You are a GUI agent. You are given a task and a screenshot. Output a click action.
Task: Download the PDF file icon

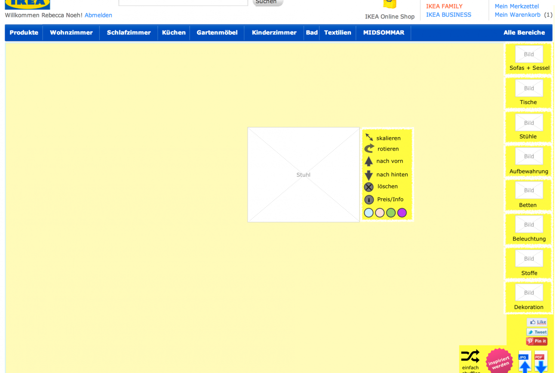pyautogui.click(x=541, y=362)
